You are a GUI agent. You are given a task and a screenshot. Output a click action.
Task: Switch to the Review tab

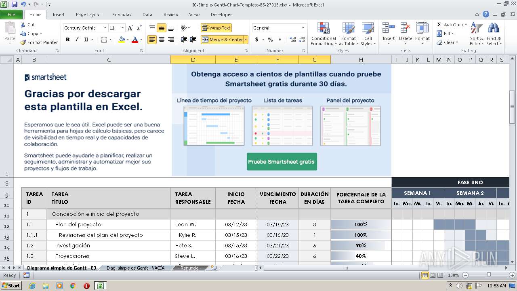[x=171, y=15]
